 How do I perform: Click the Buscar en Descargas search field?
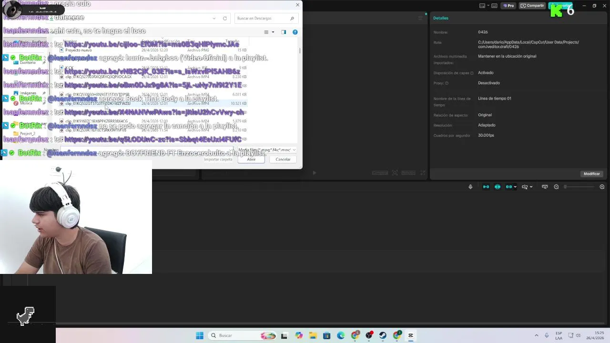tap(266, 18)
